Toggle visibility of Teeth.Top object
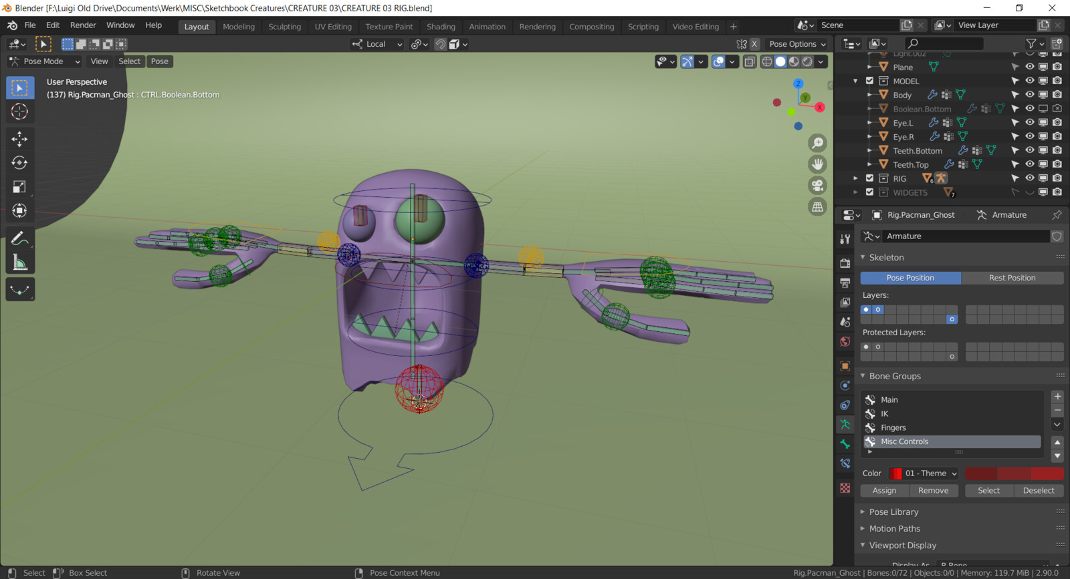 click(1029, 164)
